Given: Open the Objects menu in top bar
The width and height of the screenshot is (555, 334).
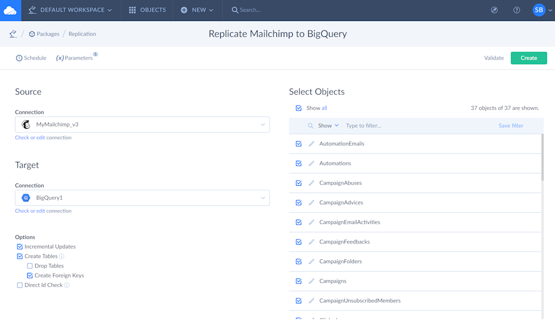Looking at the screenshot, I should tap(147, 10).
